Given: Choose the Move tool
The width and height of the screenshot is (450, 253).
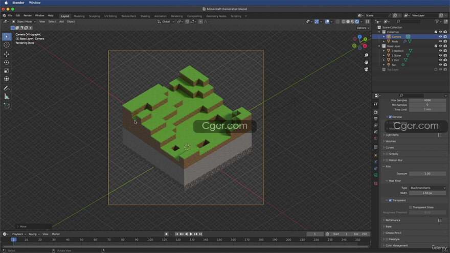Looking at the screenshot, I should [7, 54].
